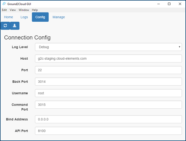Focus the Bind Address field 0.0.0.0
The width and height of the screenshot is (186, 141).
click(108, 119)
